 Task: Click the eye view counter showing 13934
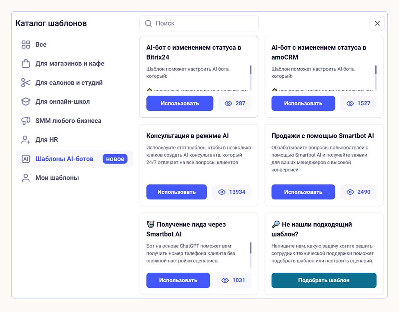[231, 192]
